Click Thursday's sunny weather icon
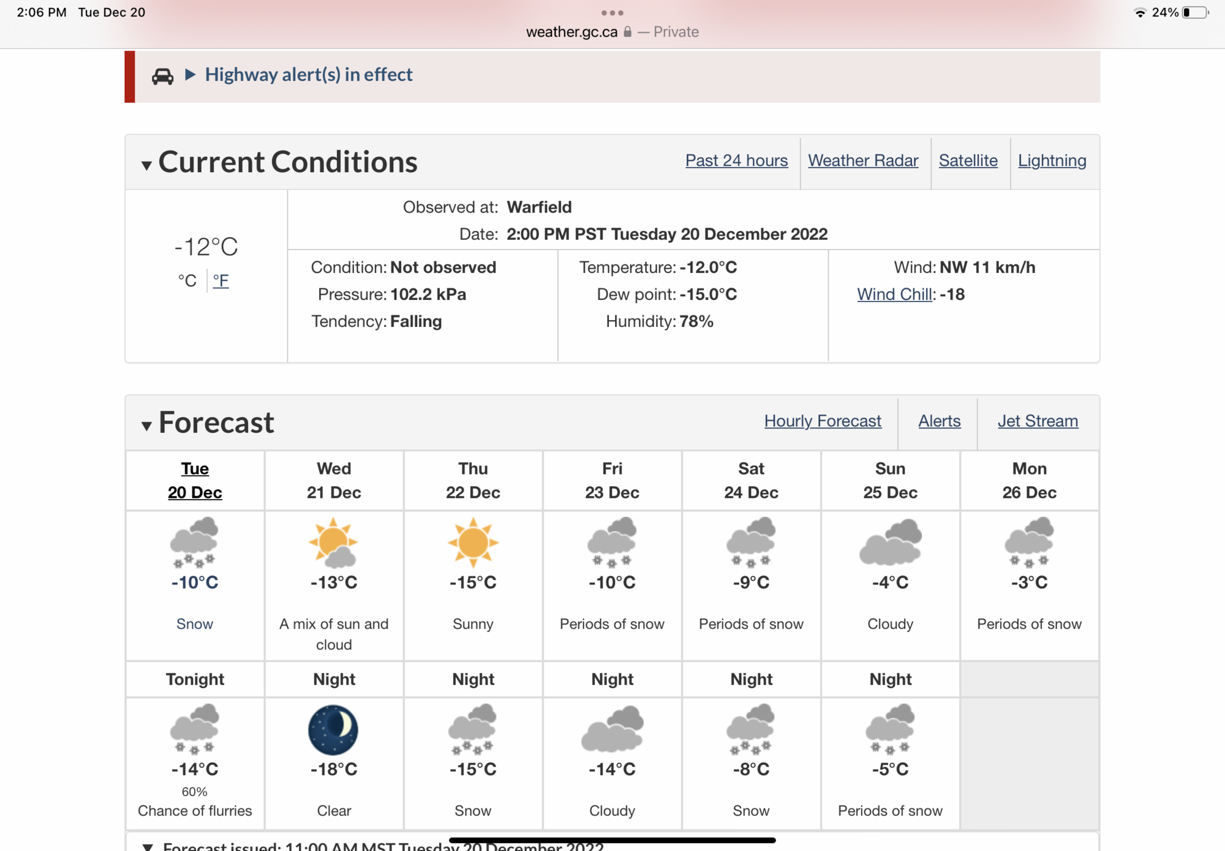 (x=473, y=542)
